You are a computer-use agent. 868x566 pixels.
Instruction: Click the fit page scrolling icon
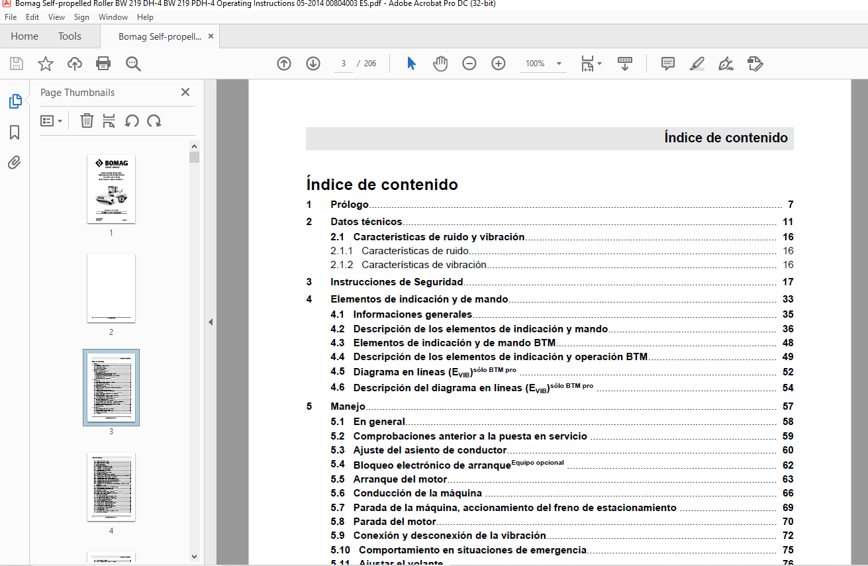(x=587, y=64)
